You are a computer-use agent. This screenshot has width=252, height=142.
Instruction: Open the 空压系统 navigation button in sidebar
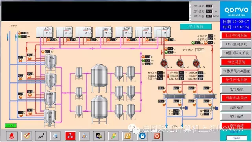236,116
